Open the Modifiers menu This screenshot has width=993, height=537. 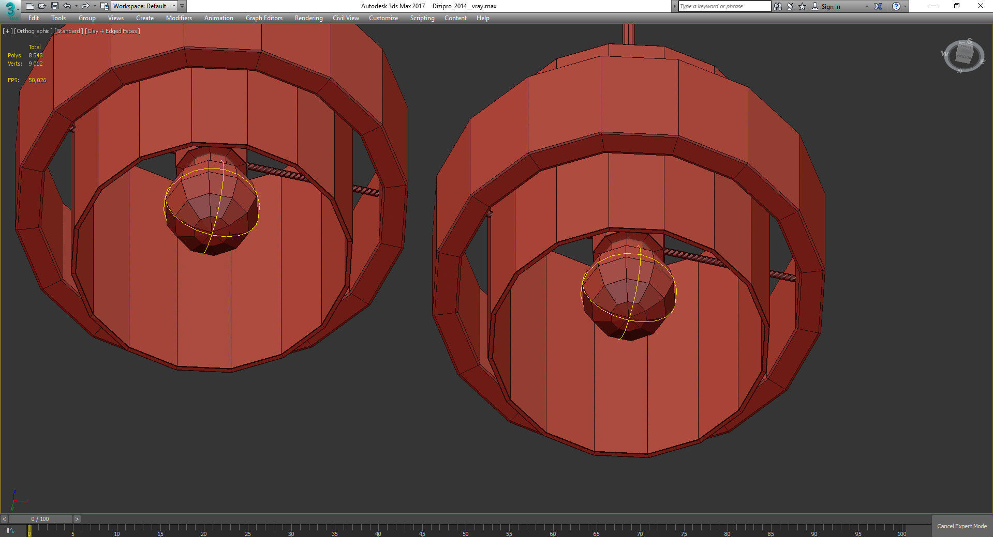[179, 18]
